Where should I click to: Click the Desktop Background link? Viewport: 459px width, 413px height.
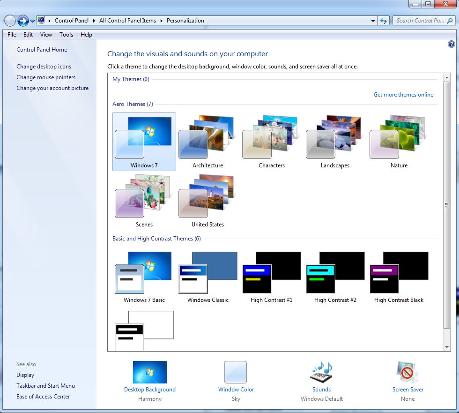pos(149,389)
